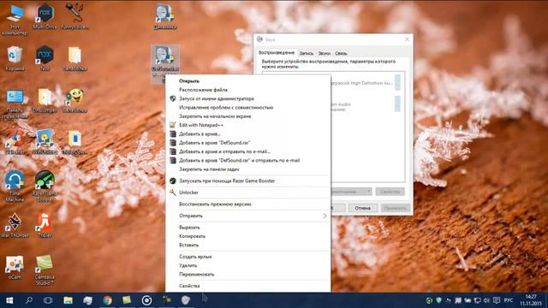Image resolution: width=548 pixels, height=308 pixels.
Task: Switch keyboard language via РУС indicator
Action: [509, 300]
